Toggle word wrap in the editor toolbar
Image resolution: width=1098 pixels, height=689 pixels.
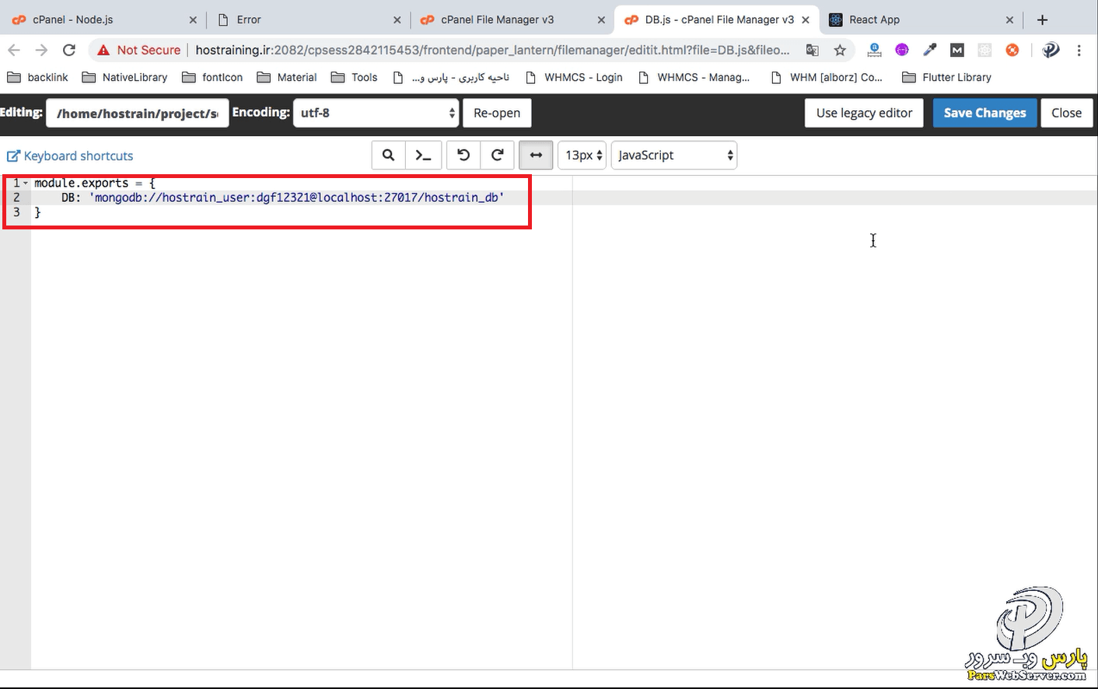click(535, 155)
